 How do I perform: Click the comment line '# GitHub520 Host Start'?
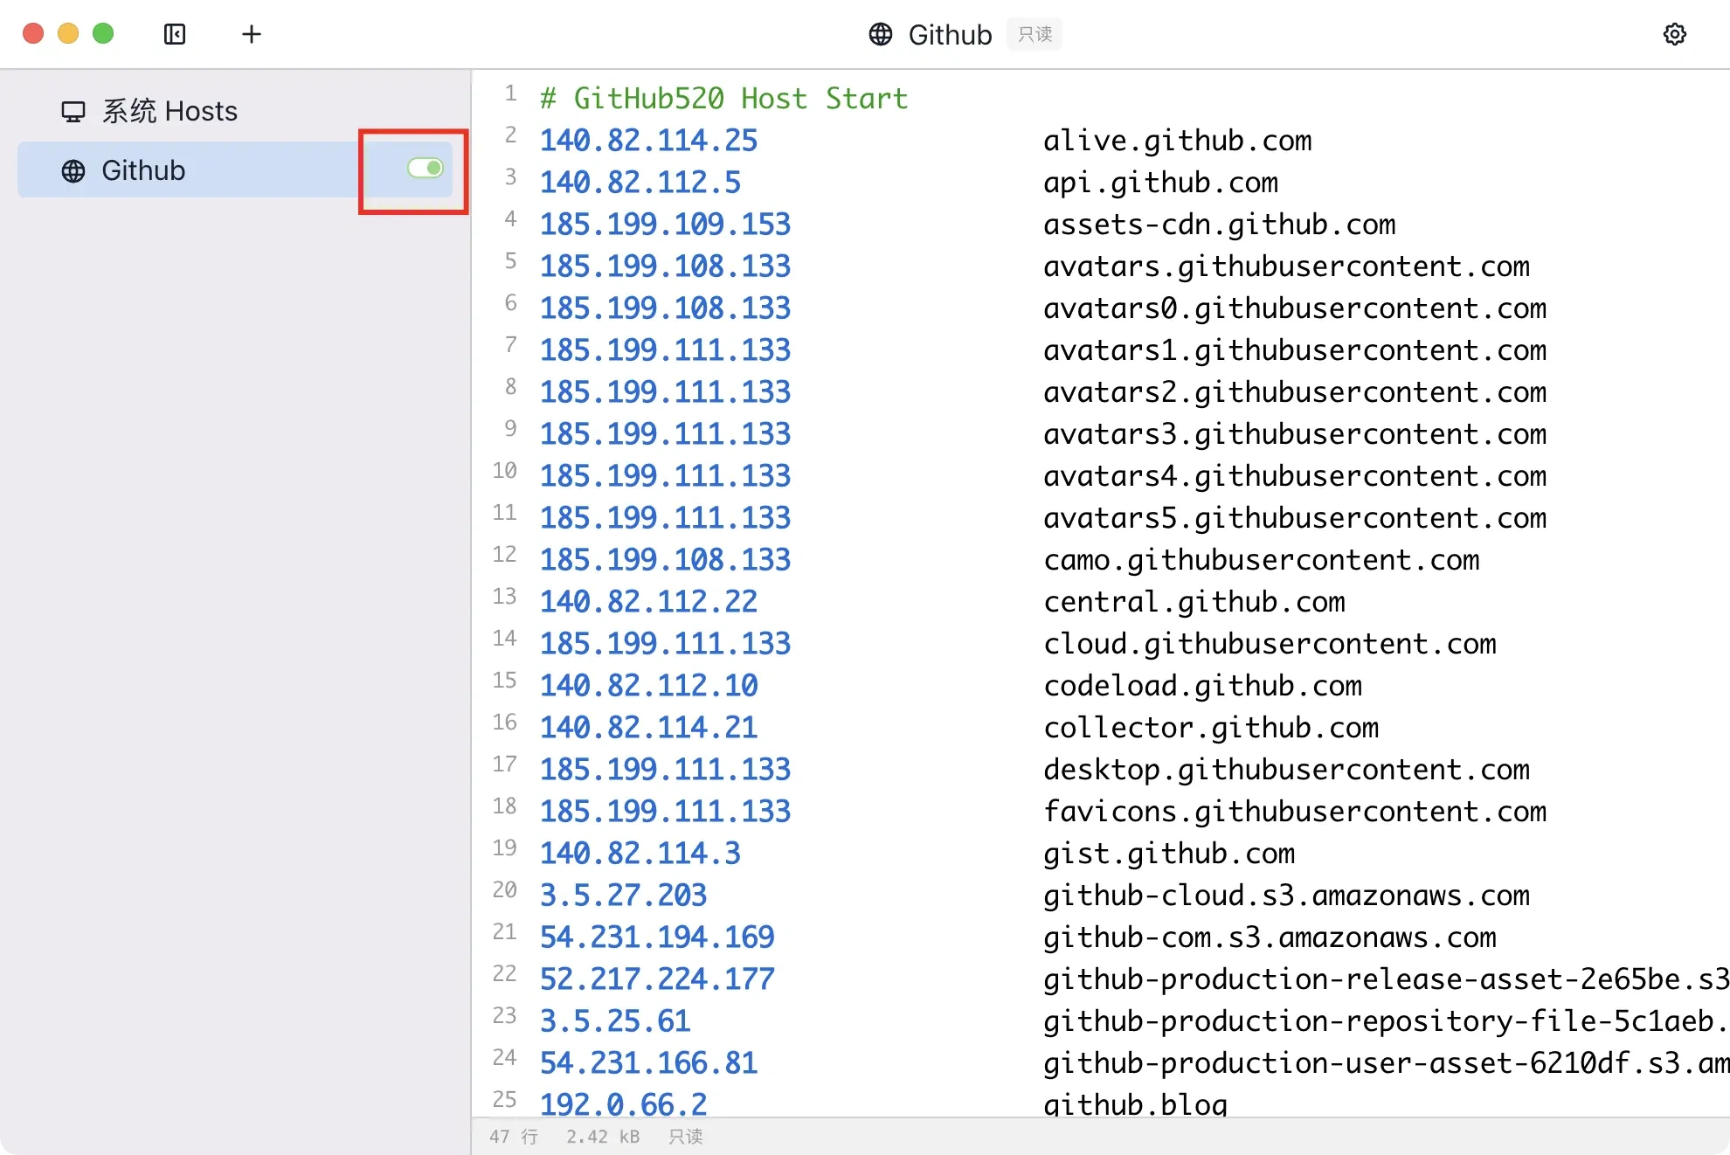click(x=724, y=98)
